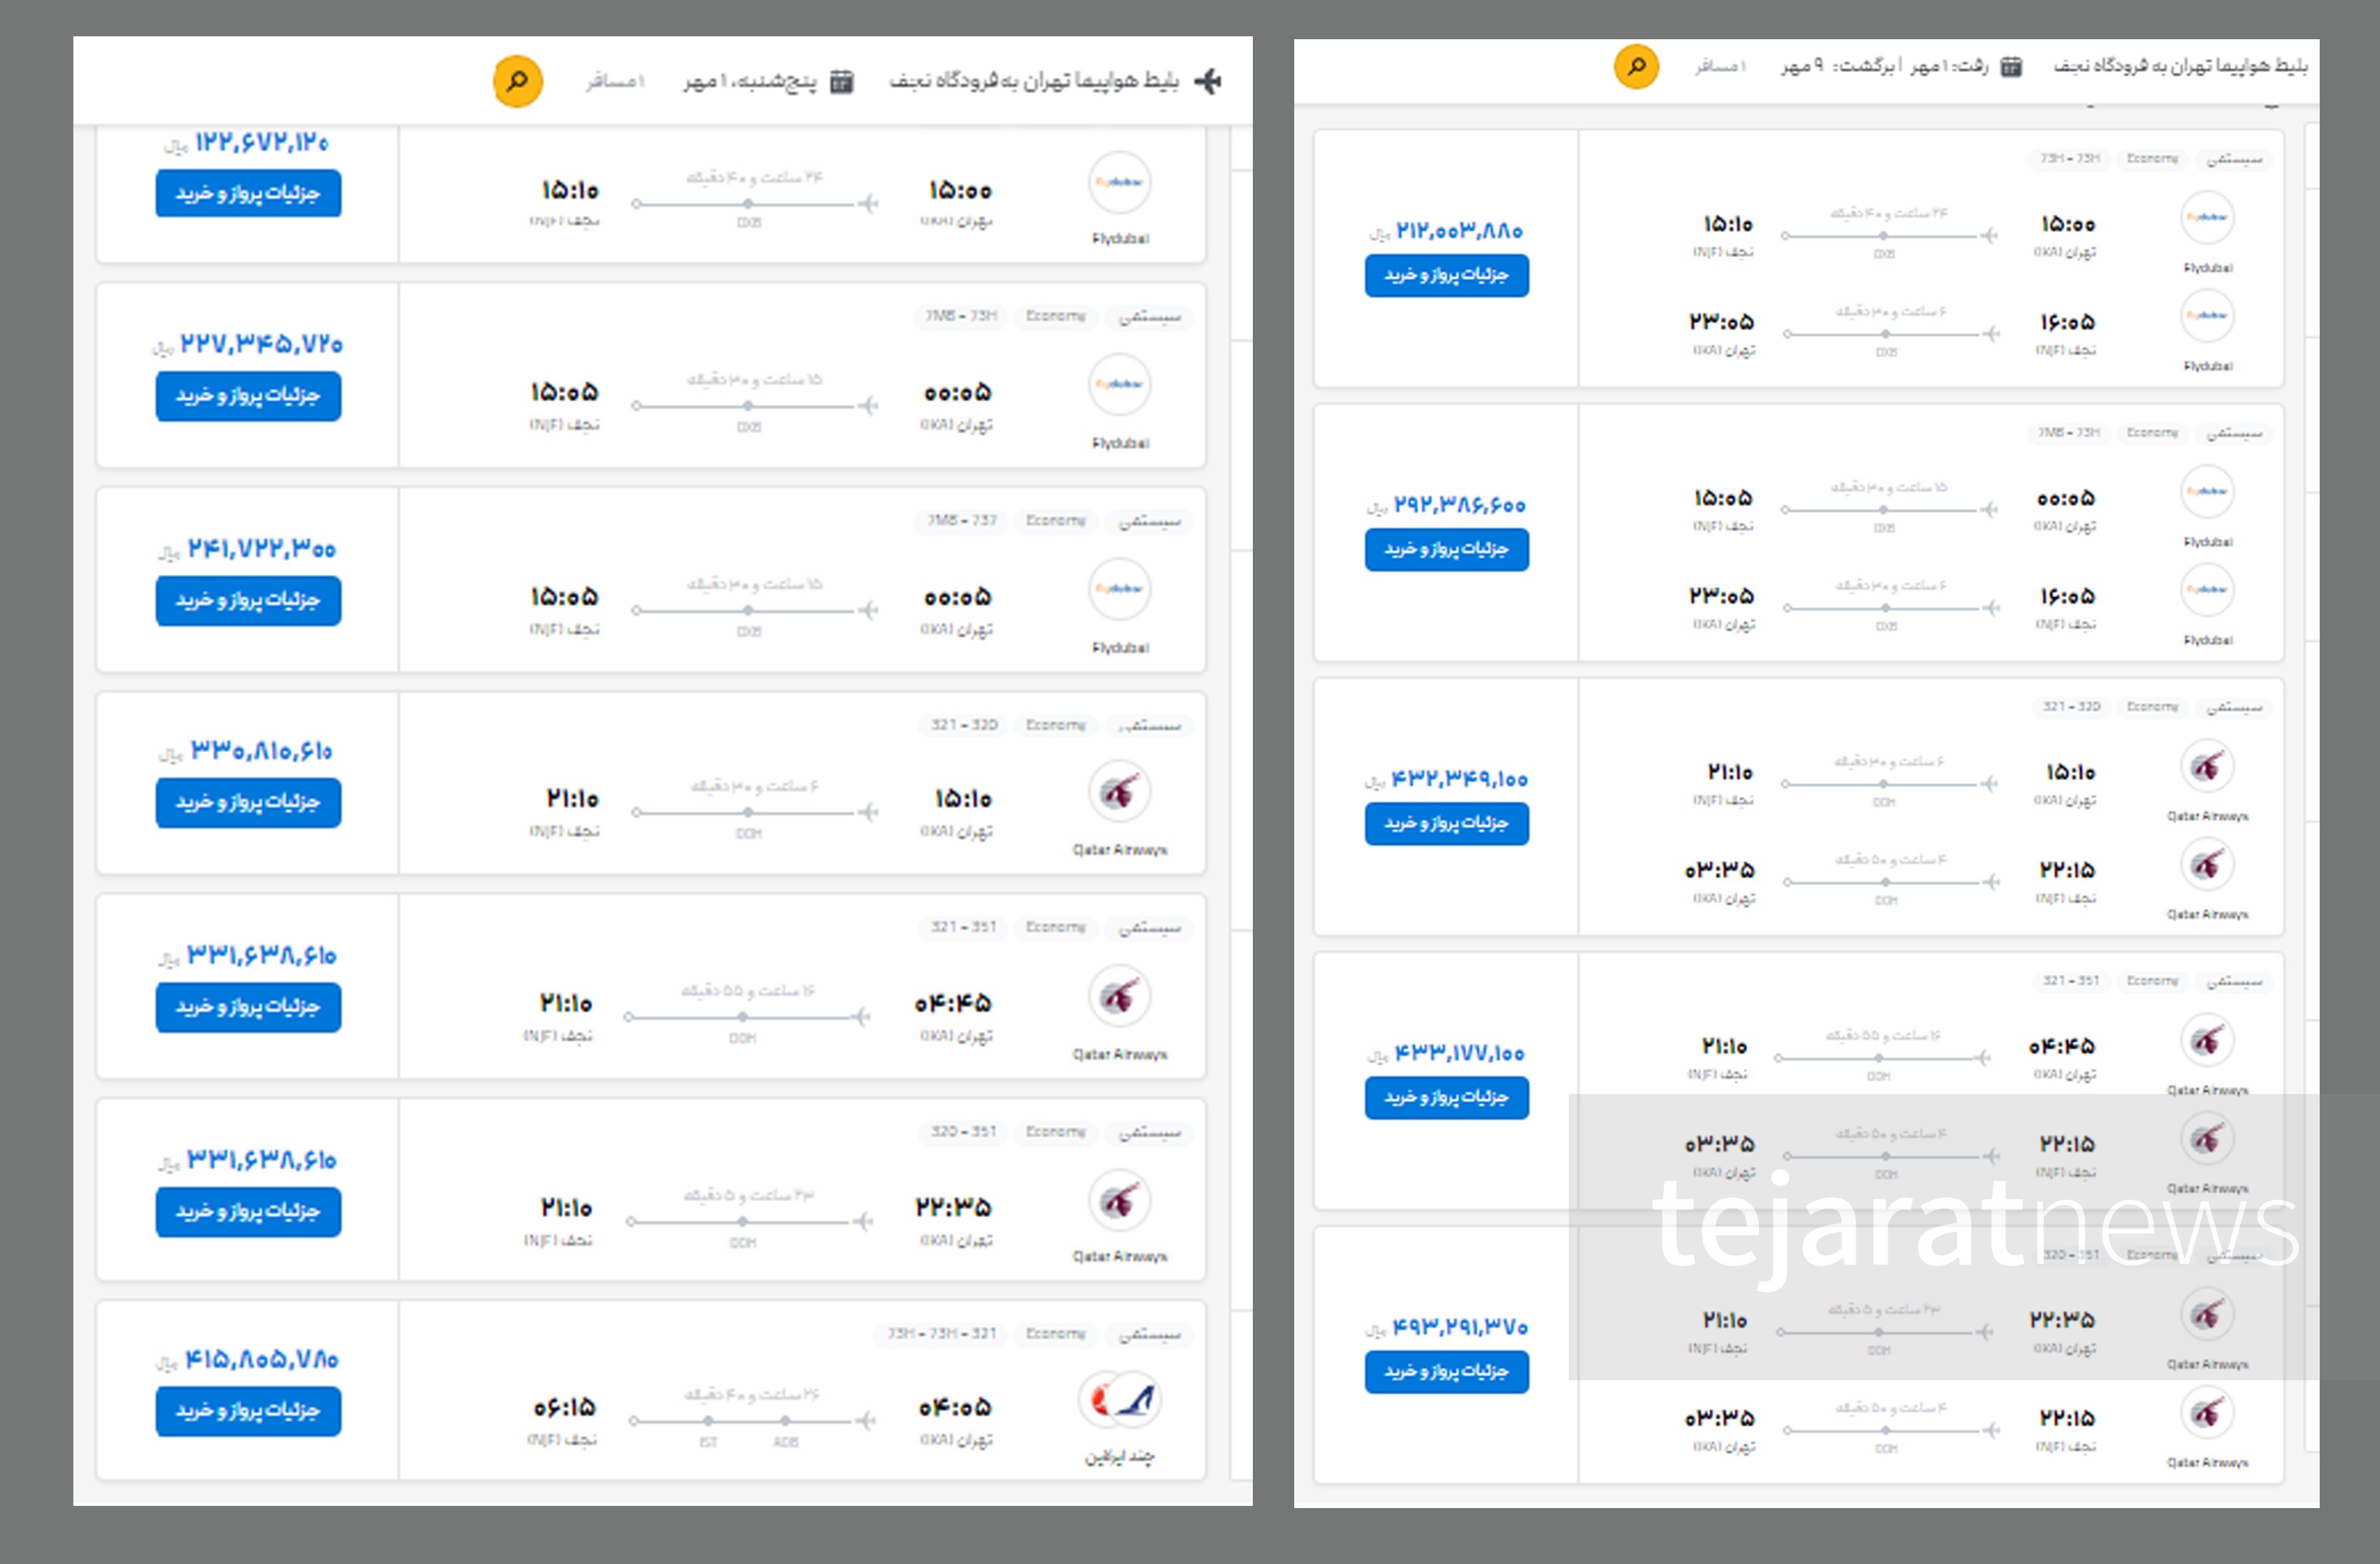
Task: Open details and buy for one-way 22:35 Qatar flight
Action: (248, 1211)
